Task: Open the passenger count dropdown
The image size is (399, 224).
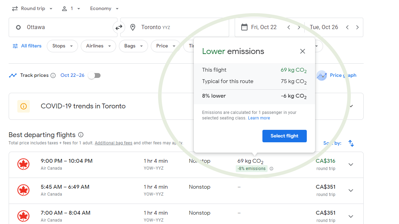Action: point(71,9)
